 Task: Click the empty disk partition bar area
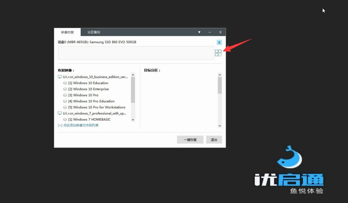tap(136, 53)
